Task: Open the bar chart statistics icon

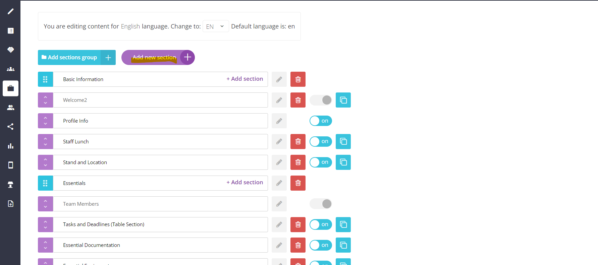Action: point(10,146)
